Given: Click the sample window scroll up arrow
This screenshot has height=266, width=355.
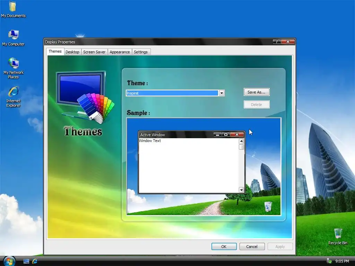Looking at the screenshot, I should (x=241, y=141).
